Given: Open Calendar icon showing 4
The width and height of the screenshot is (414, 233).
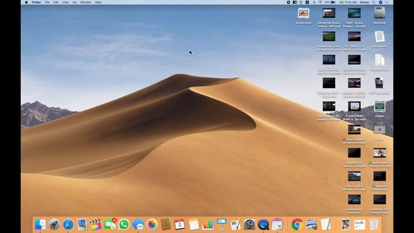Looking at the screenshot, I should tap(180, 225).
